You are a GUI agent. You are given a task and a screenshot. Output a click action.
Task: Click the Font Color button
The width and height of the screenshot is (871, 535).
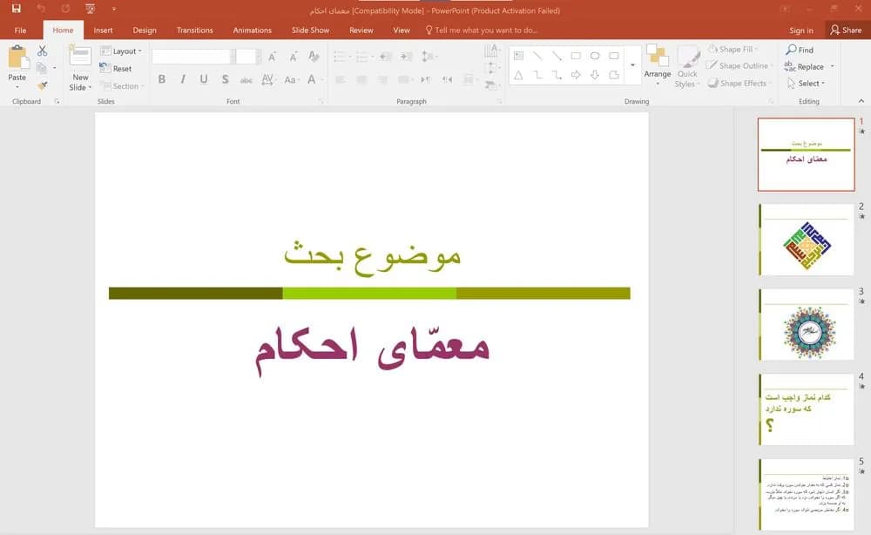pos(312,79)
